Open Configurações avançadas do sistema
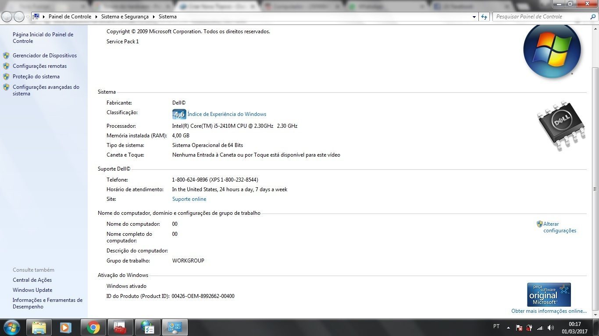 [46, 90]
